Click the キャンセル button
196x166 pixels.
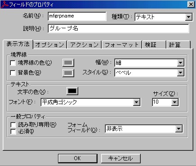121,158
